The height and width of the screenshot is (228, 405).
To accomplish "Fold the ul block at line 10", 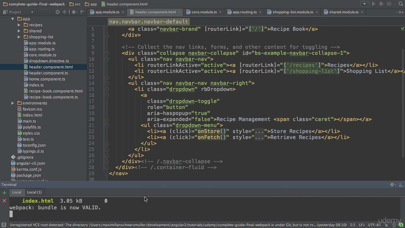I will [107, 59].
